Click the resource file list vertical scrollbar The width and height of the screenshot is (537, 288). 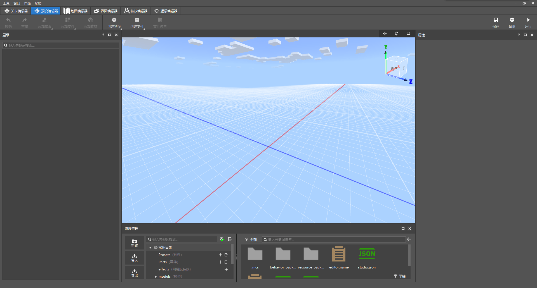(x=409, y=255)
